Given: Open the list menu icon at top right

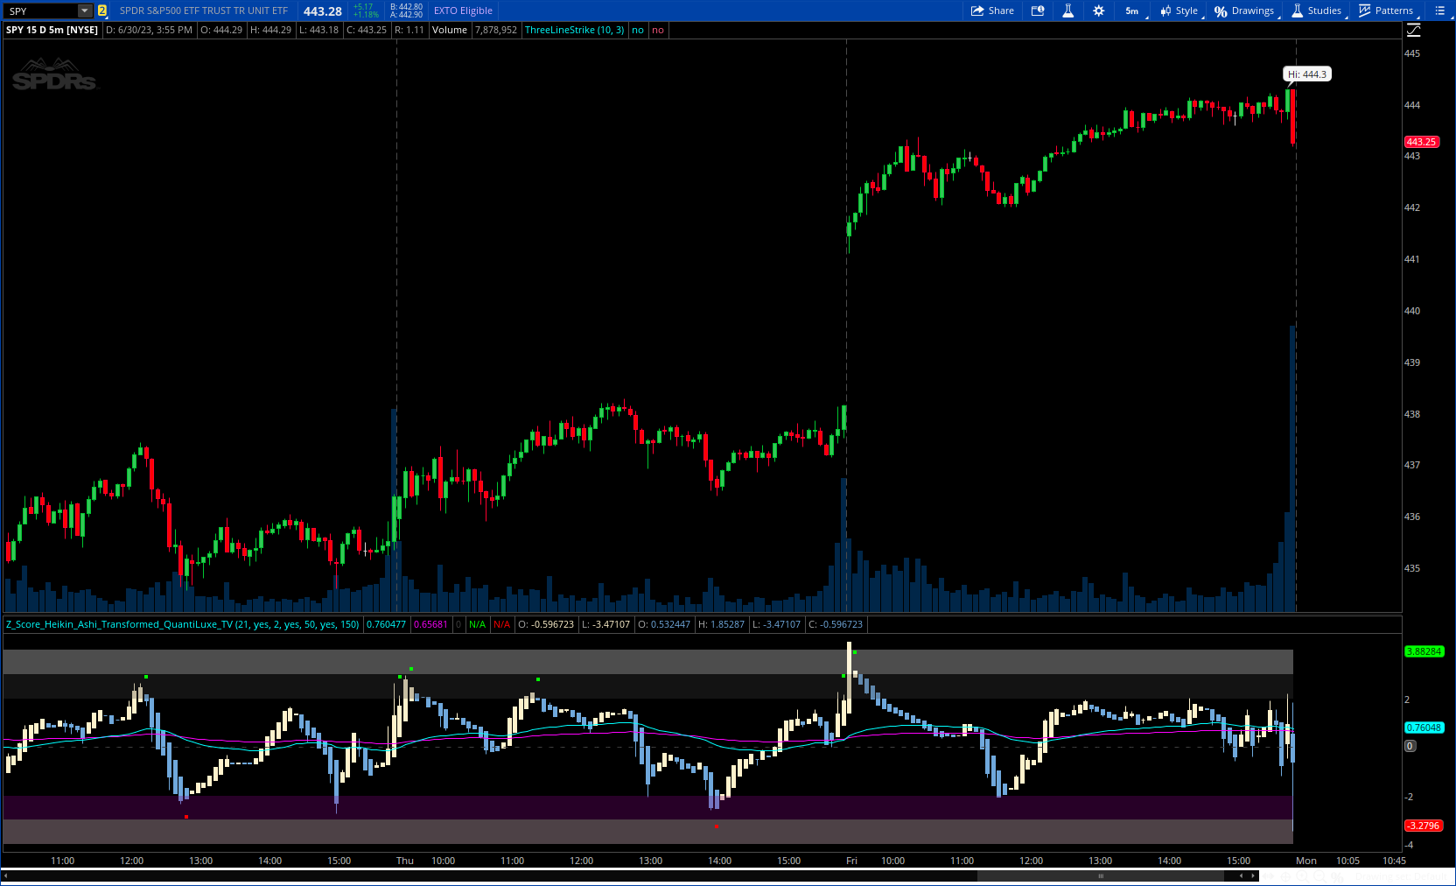Looking at the screenshot, I should [1439, 11].
